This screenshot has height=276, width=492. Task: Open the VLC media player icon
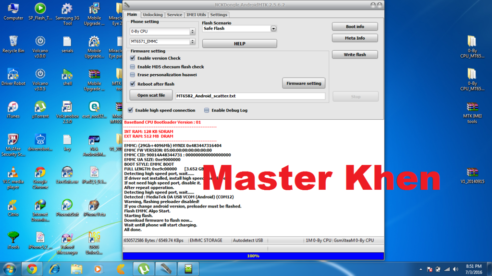tap(13, 173)
